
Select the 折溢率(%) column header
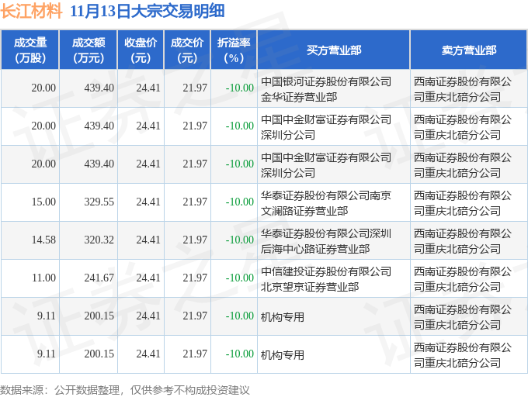point(234,50)
